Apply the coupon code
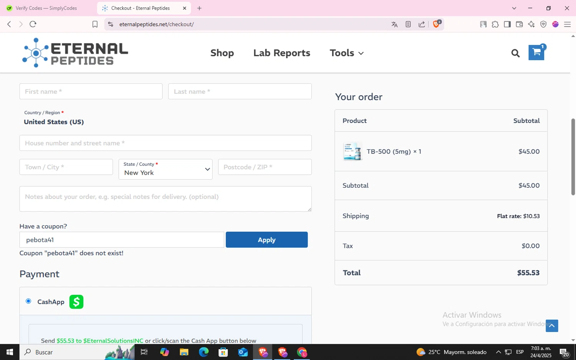Image resolution: width=576 pixels, height=360 pixels. pos(266,239)
